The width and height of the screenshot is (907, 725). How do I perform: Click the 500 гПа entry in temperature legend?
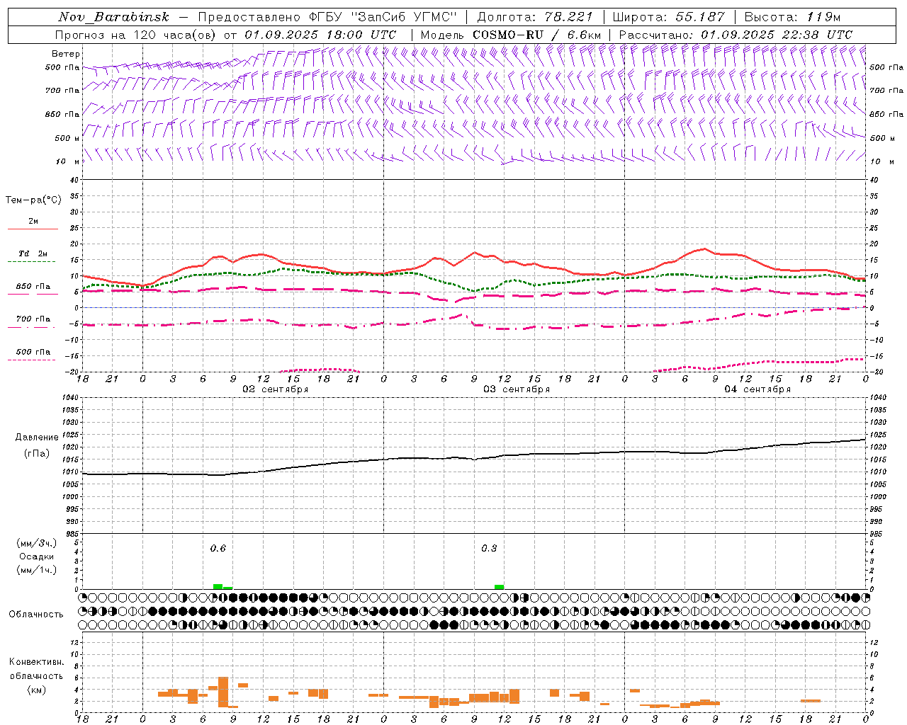33,352
